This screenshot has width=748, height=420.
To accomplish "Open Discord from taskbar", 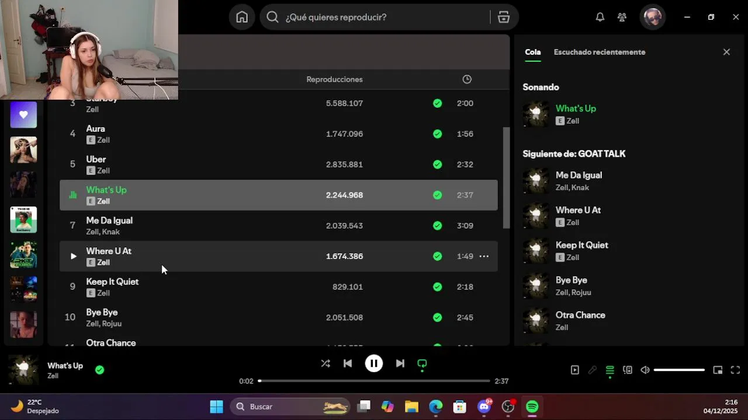I will (484, 407).
